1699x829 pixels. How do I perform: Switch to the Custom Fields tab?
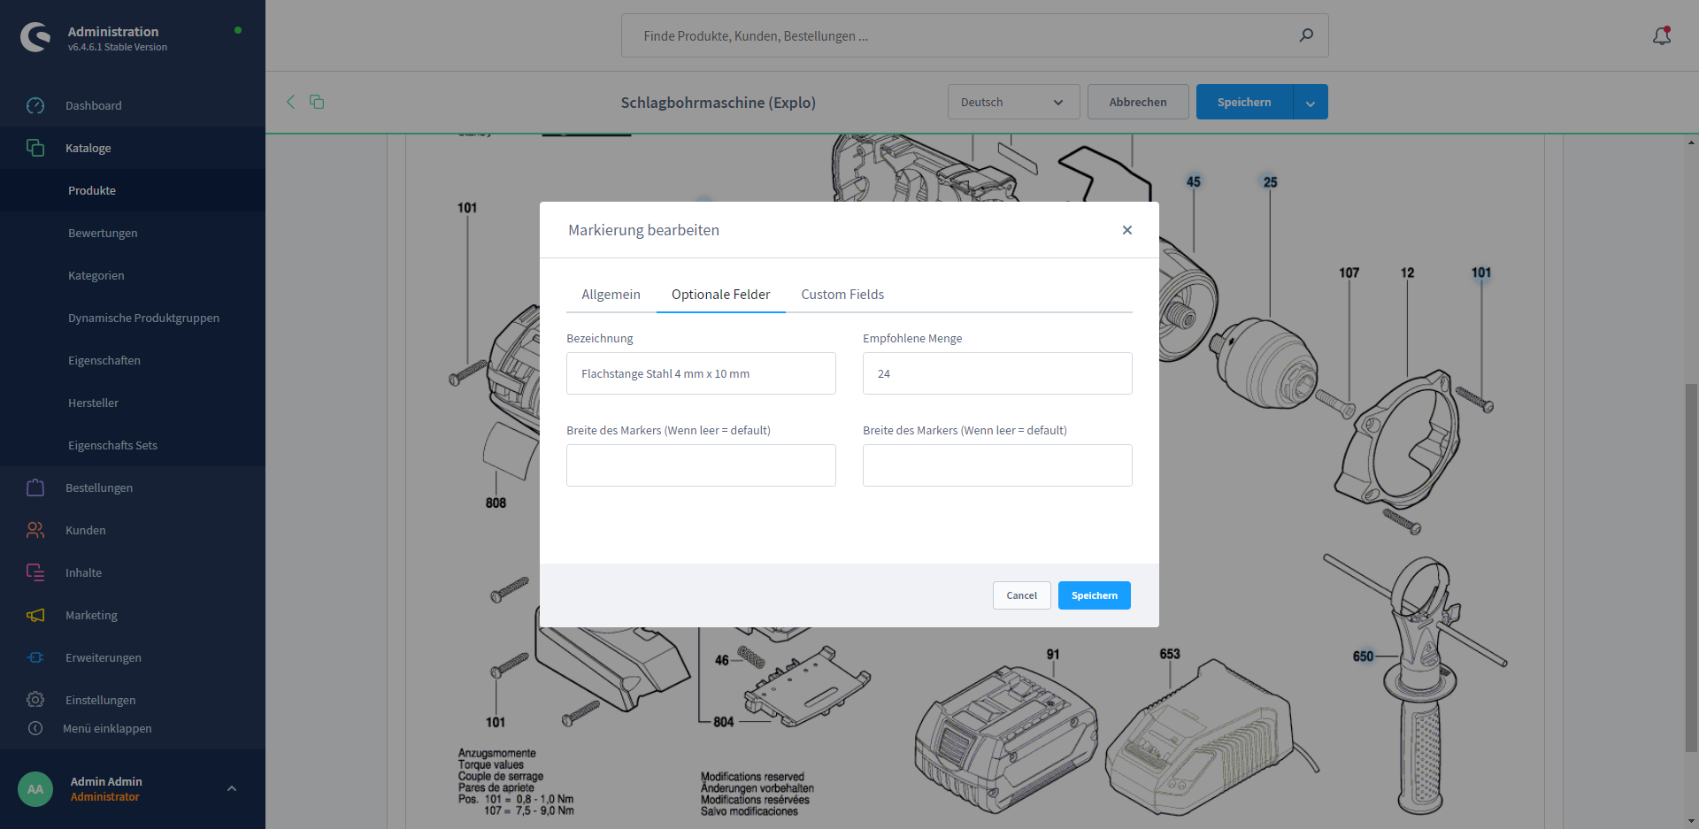[842, 295]
